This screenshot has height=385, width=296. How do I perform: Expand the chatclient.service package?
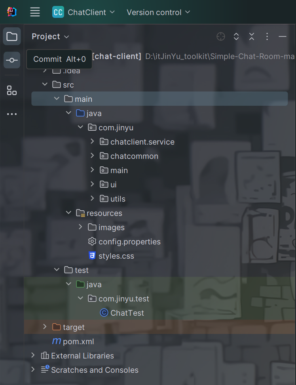(92, 142)
